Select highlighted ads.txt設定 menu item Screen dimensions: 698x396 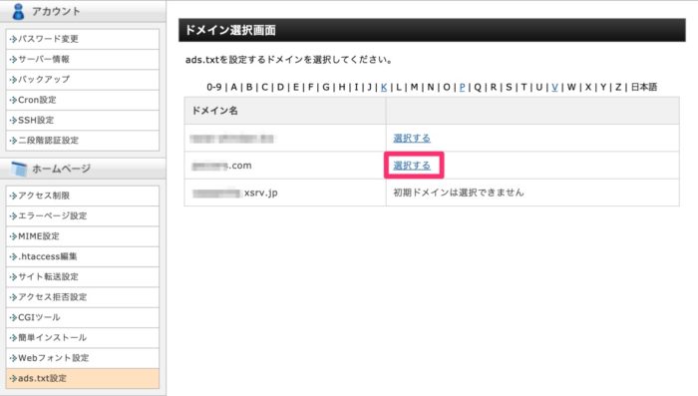pos(83,378)
